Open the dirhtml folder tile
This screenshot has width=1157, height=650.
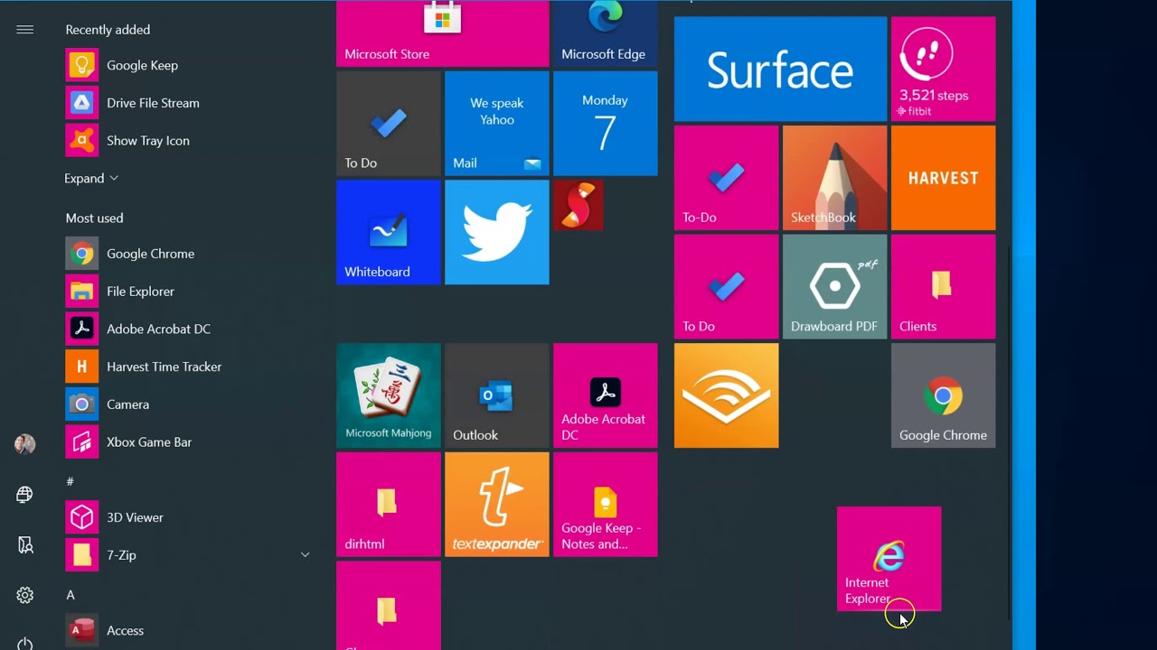(389, 505)
